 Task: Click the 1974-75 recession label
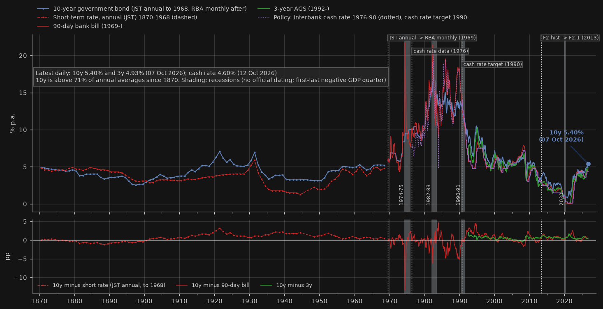pos(401,195)
